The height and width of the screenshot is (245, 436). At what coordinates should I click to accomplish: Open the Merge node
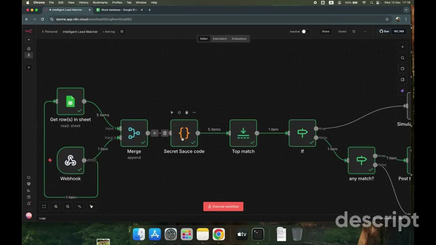[134, 133]
